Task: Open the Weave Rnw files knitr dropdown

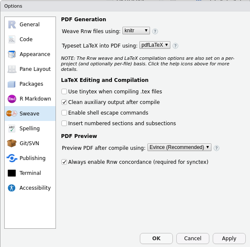Action: [x=136, y=31]
